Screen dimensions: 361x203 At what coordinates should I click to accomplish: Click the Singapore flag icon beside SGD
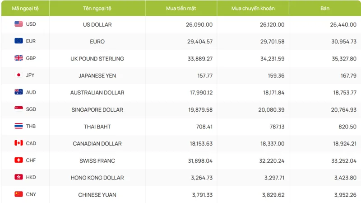coord(19,109)
